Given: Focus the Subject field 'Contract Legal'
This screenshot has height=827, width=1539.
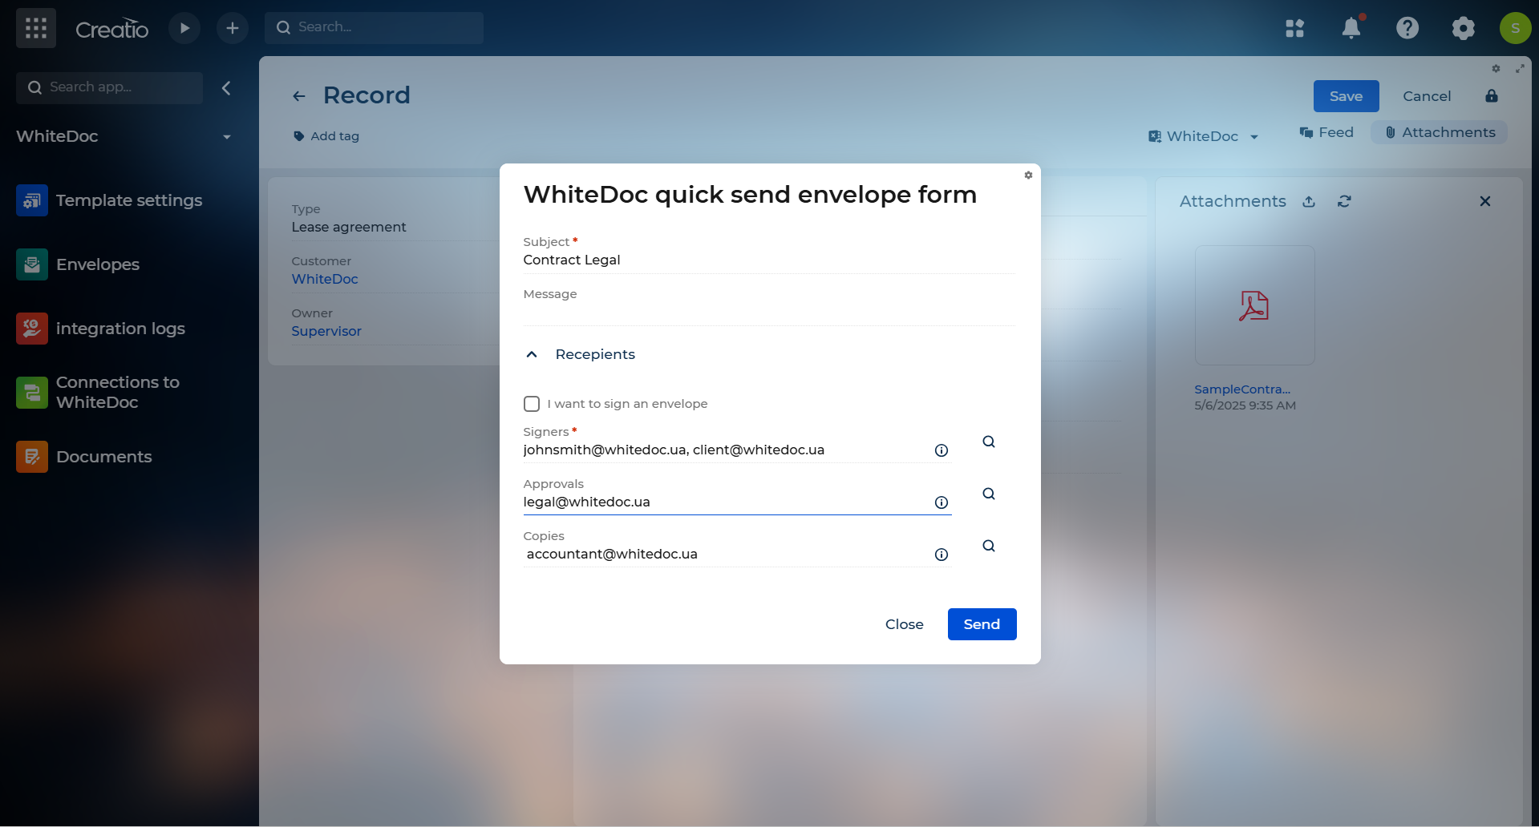Looking at the screenshot, I should [x=768, y=260].
